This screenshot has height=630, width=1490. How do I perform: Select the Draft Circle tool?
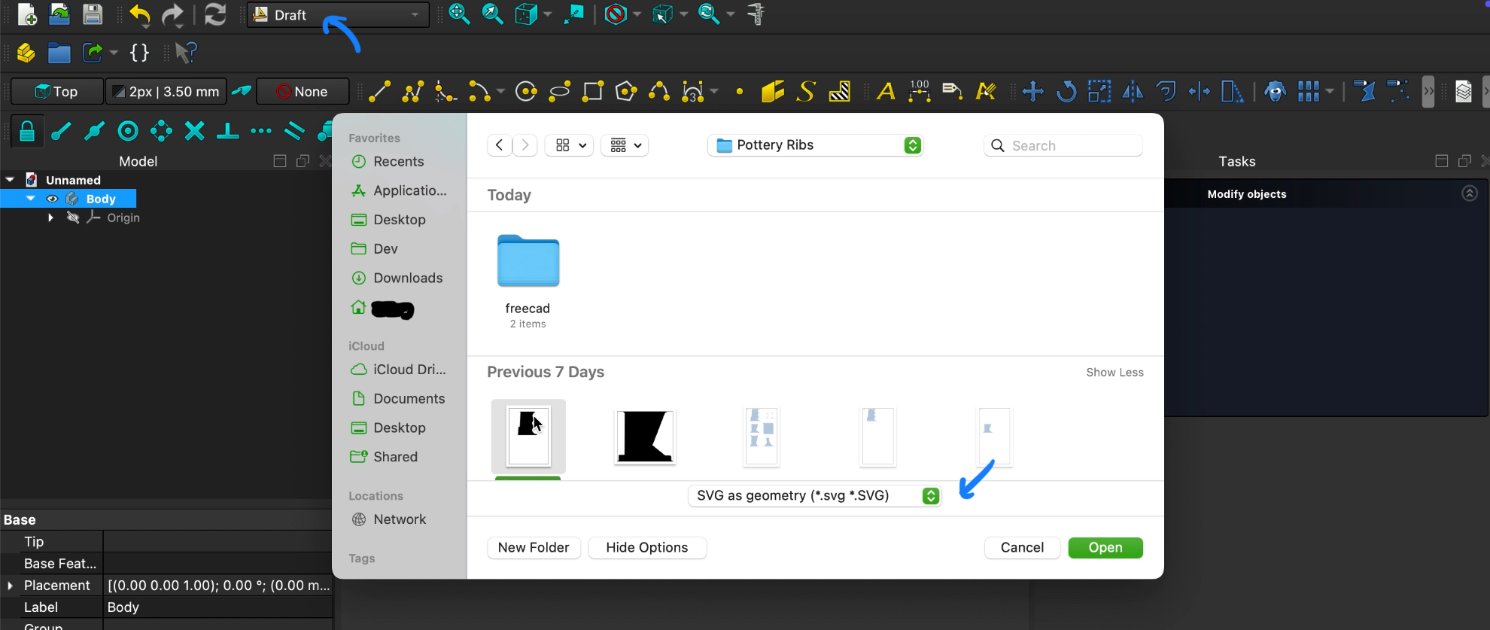coord(526,92)
